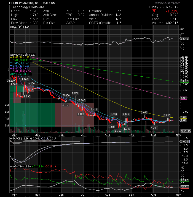Click the 5.500 high annotation
Image resolution: width=193 pixels, height=197 pixels.
point(75,94)
